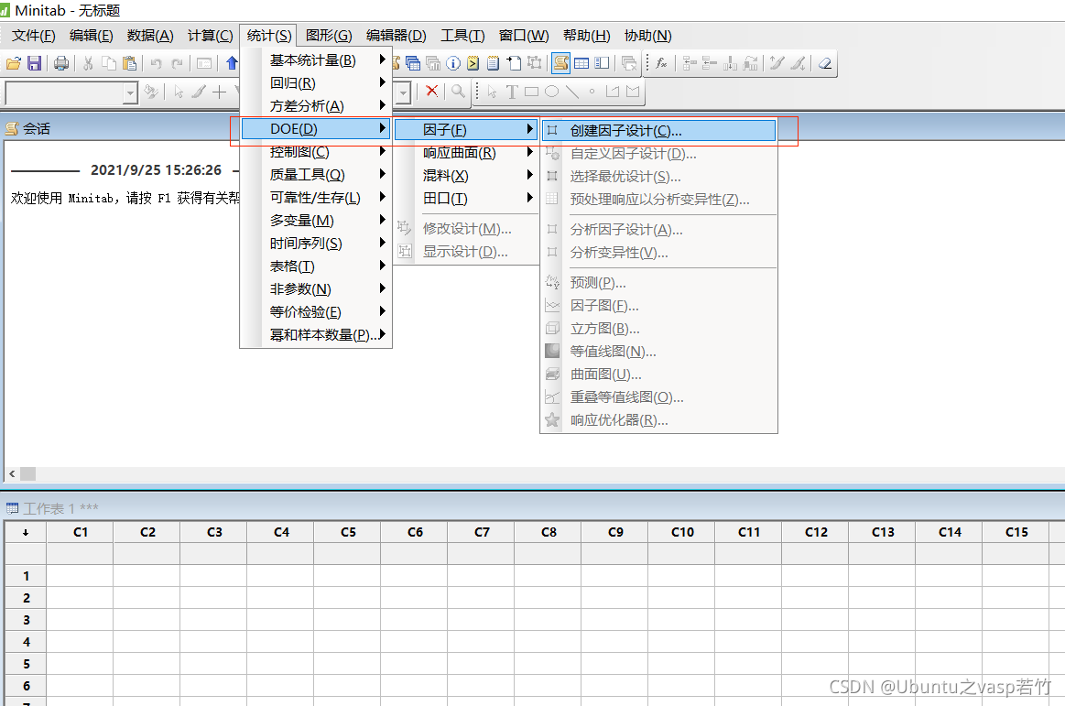Open the 协助(N) menu
This screenshot has height=706, width=1065.
[x=647, y=36]
